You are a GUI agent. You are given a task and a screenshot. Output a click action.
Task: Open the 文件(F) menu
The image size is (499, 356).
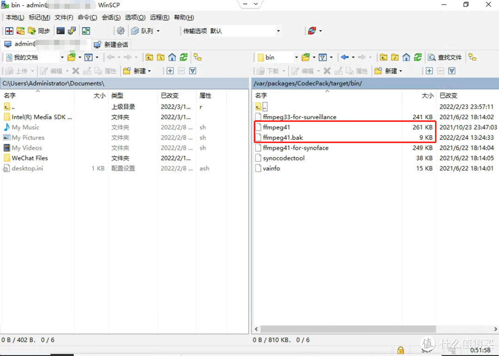click(x=64, y=18)
